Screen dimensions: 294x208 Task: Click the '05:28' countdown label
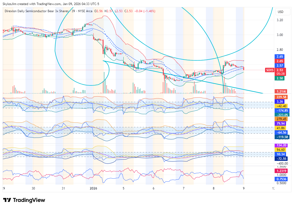point(280,74)
